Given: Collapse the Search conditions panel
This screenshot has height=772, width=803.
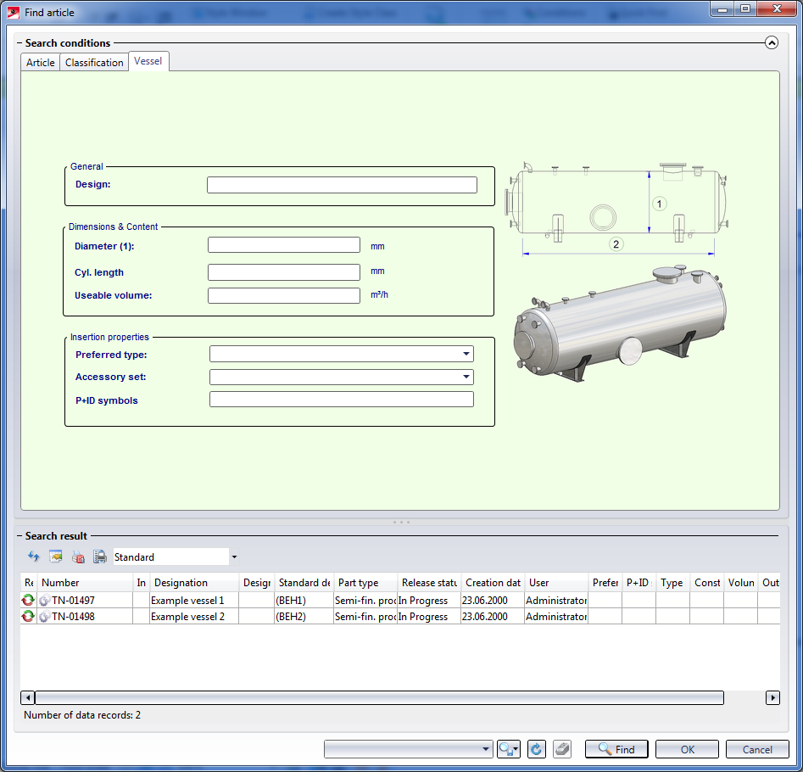Looking at the screenshot, I should pyautogui.click(x=771, y=42).
